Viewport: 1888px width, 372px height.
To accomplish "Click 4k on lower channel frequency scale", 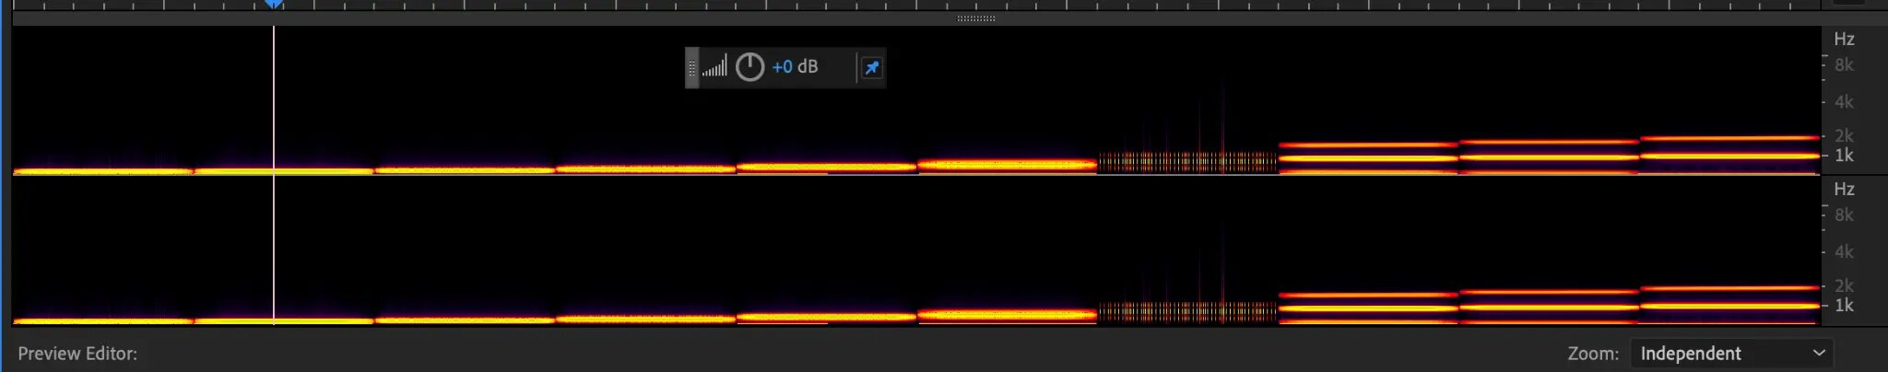I will click(x=1844, y=251).
